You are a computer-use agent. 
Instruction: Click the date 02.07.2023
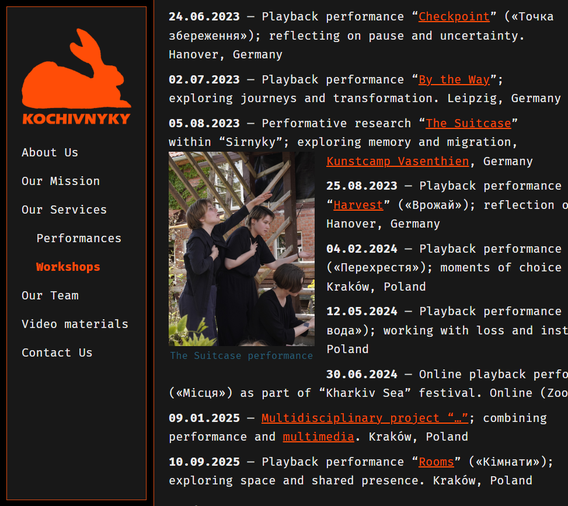pos(204,80)
